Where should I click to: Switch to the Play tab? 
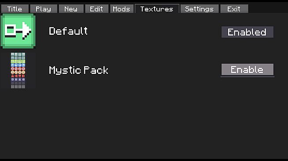point(44,9)
